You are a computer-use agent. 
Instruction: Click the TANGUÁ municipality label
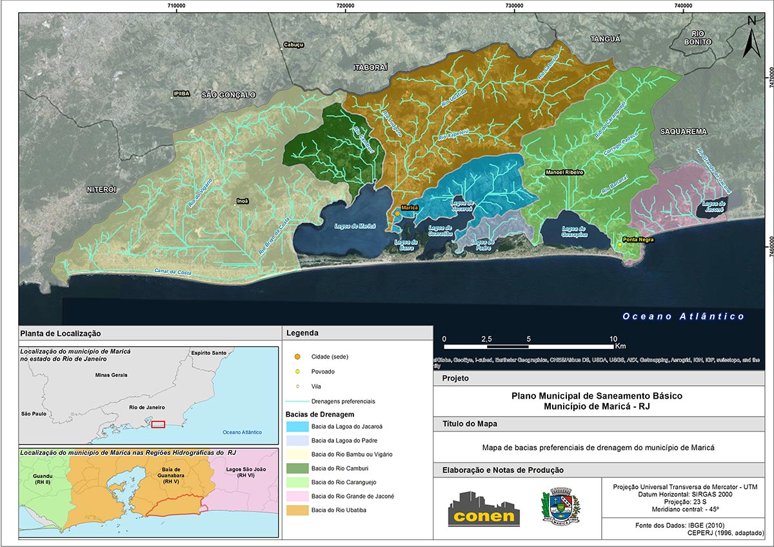click(605, 39)
